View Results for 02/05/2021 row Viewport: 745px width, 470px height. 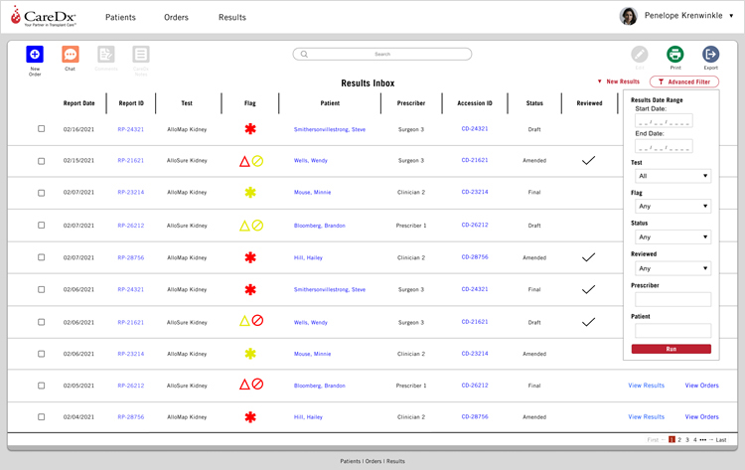(x=647, y=386)
